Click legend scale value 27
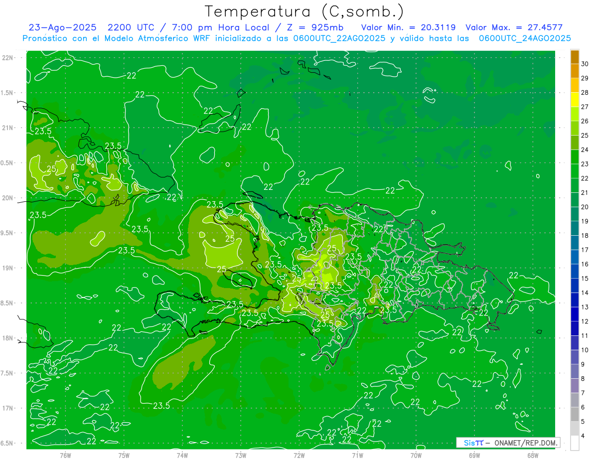This screenshot has height=462, width=598. coord(585,107)
